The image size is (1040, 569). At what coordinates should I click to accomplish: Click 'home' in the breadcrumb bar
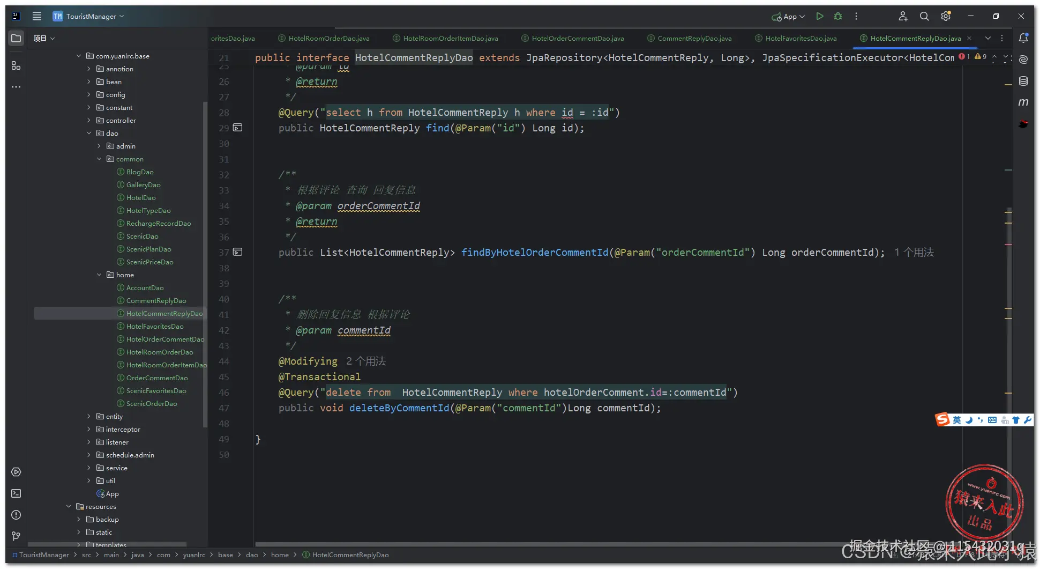coord(280,555)
